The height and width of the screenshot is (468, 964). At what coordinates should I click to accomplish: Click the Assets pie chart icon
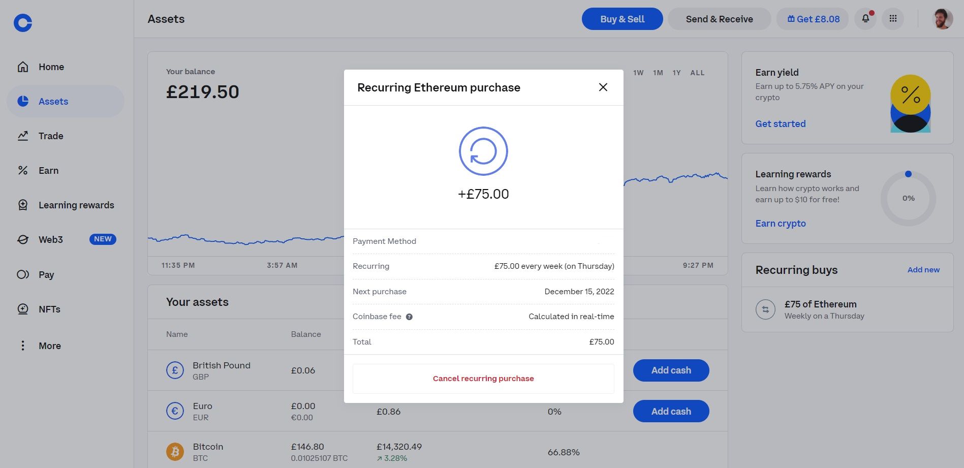23,101
